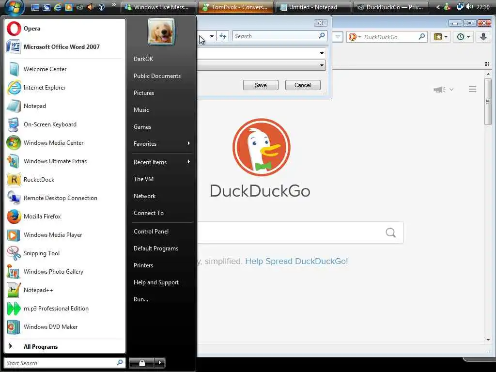Click the Start menu lock button
This screenshot has height=372, width=496.
142,362
